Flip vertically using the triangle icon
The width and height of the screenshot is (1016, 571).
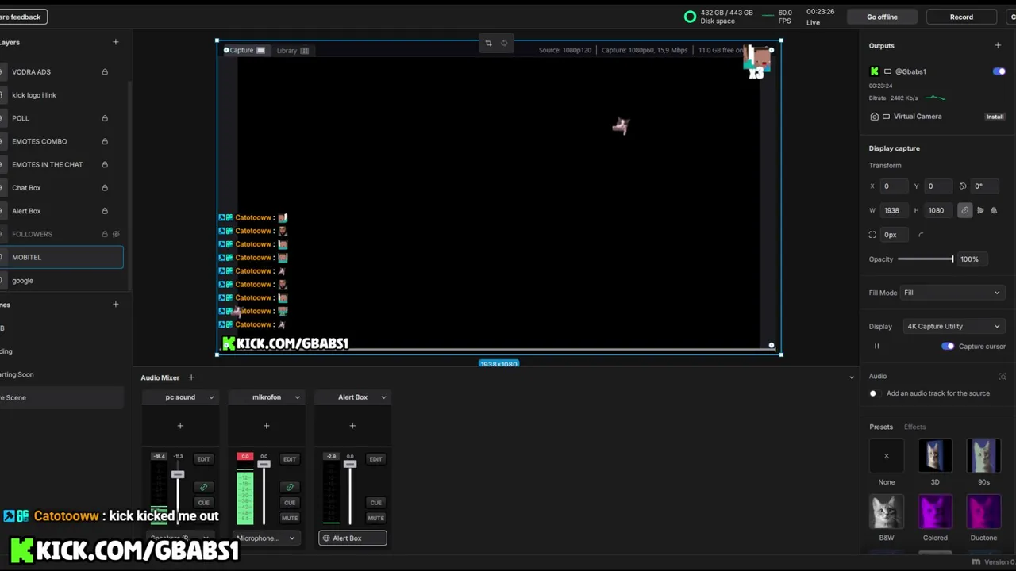pos(994,211)
